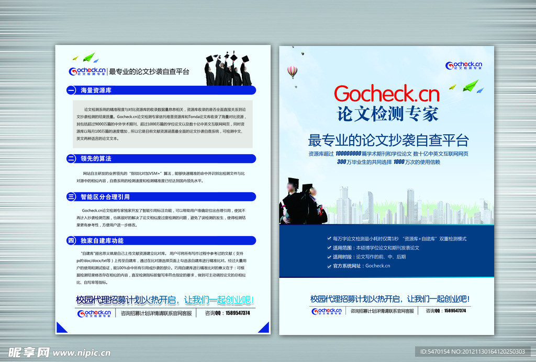536x362 pixels.
Task: Select the city skyline illustration
Action: click(x=410, y=205)
